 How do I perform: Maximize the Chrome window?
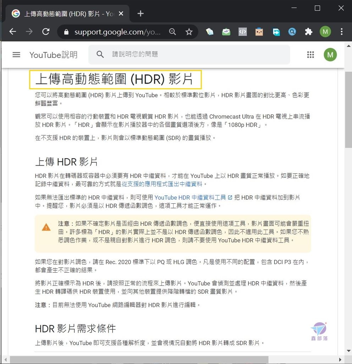[x=318, y=8]
